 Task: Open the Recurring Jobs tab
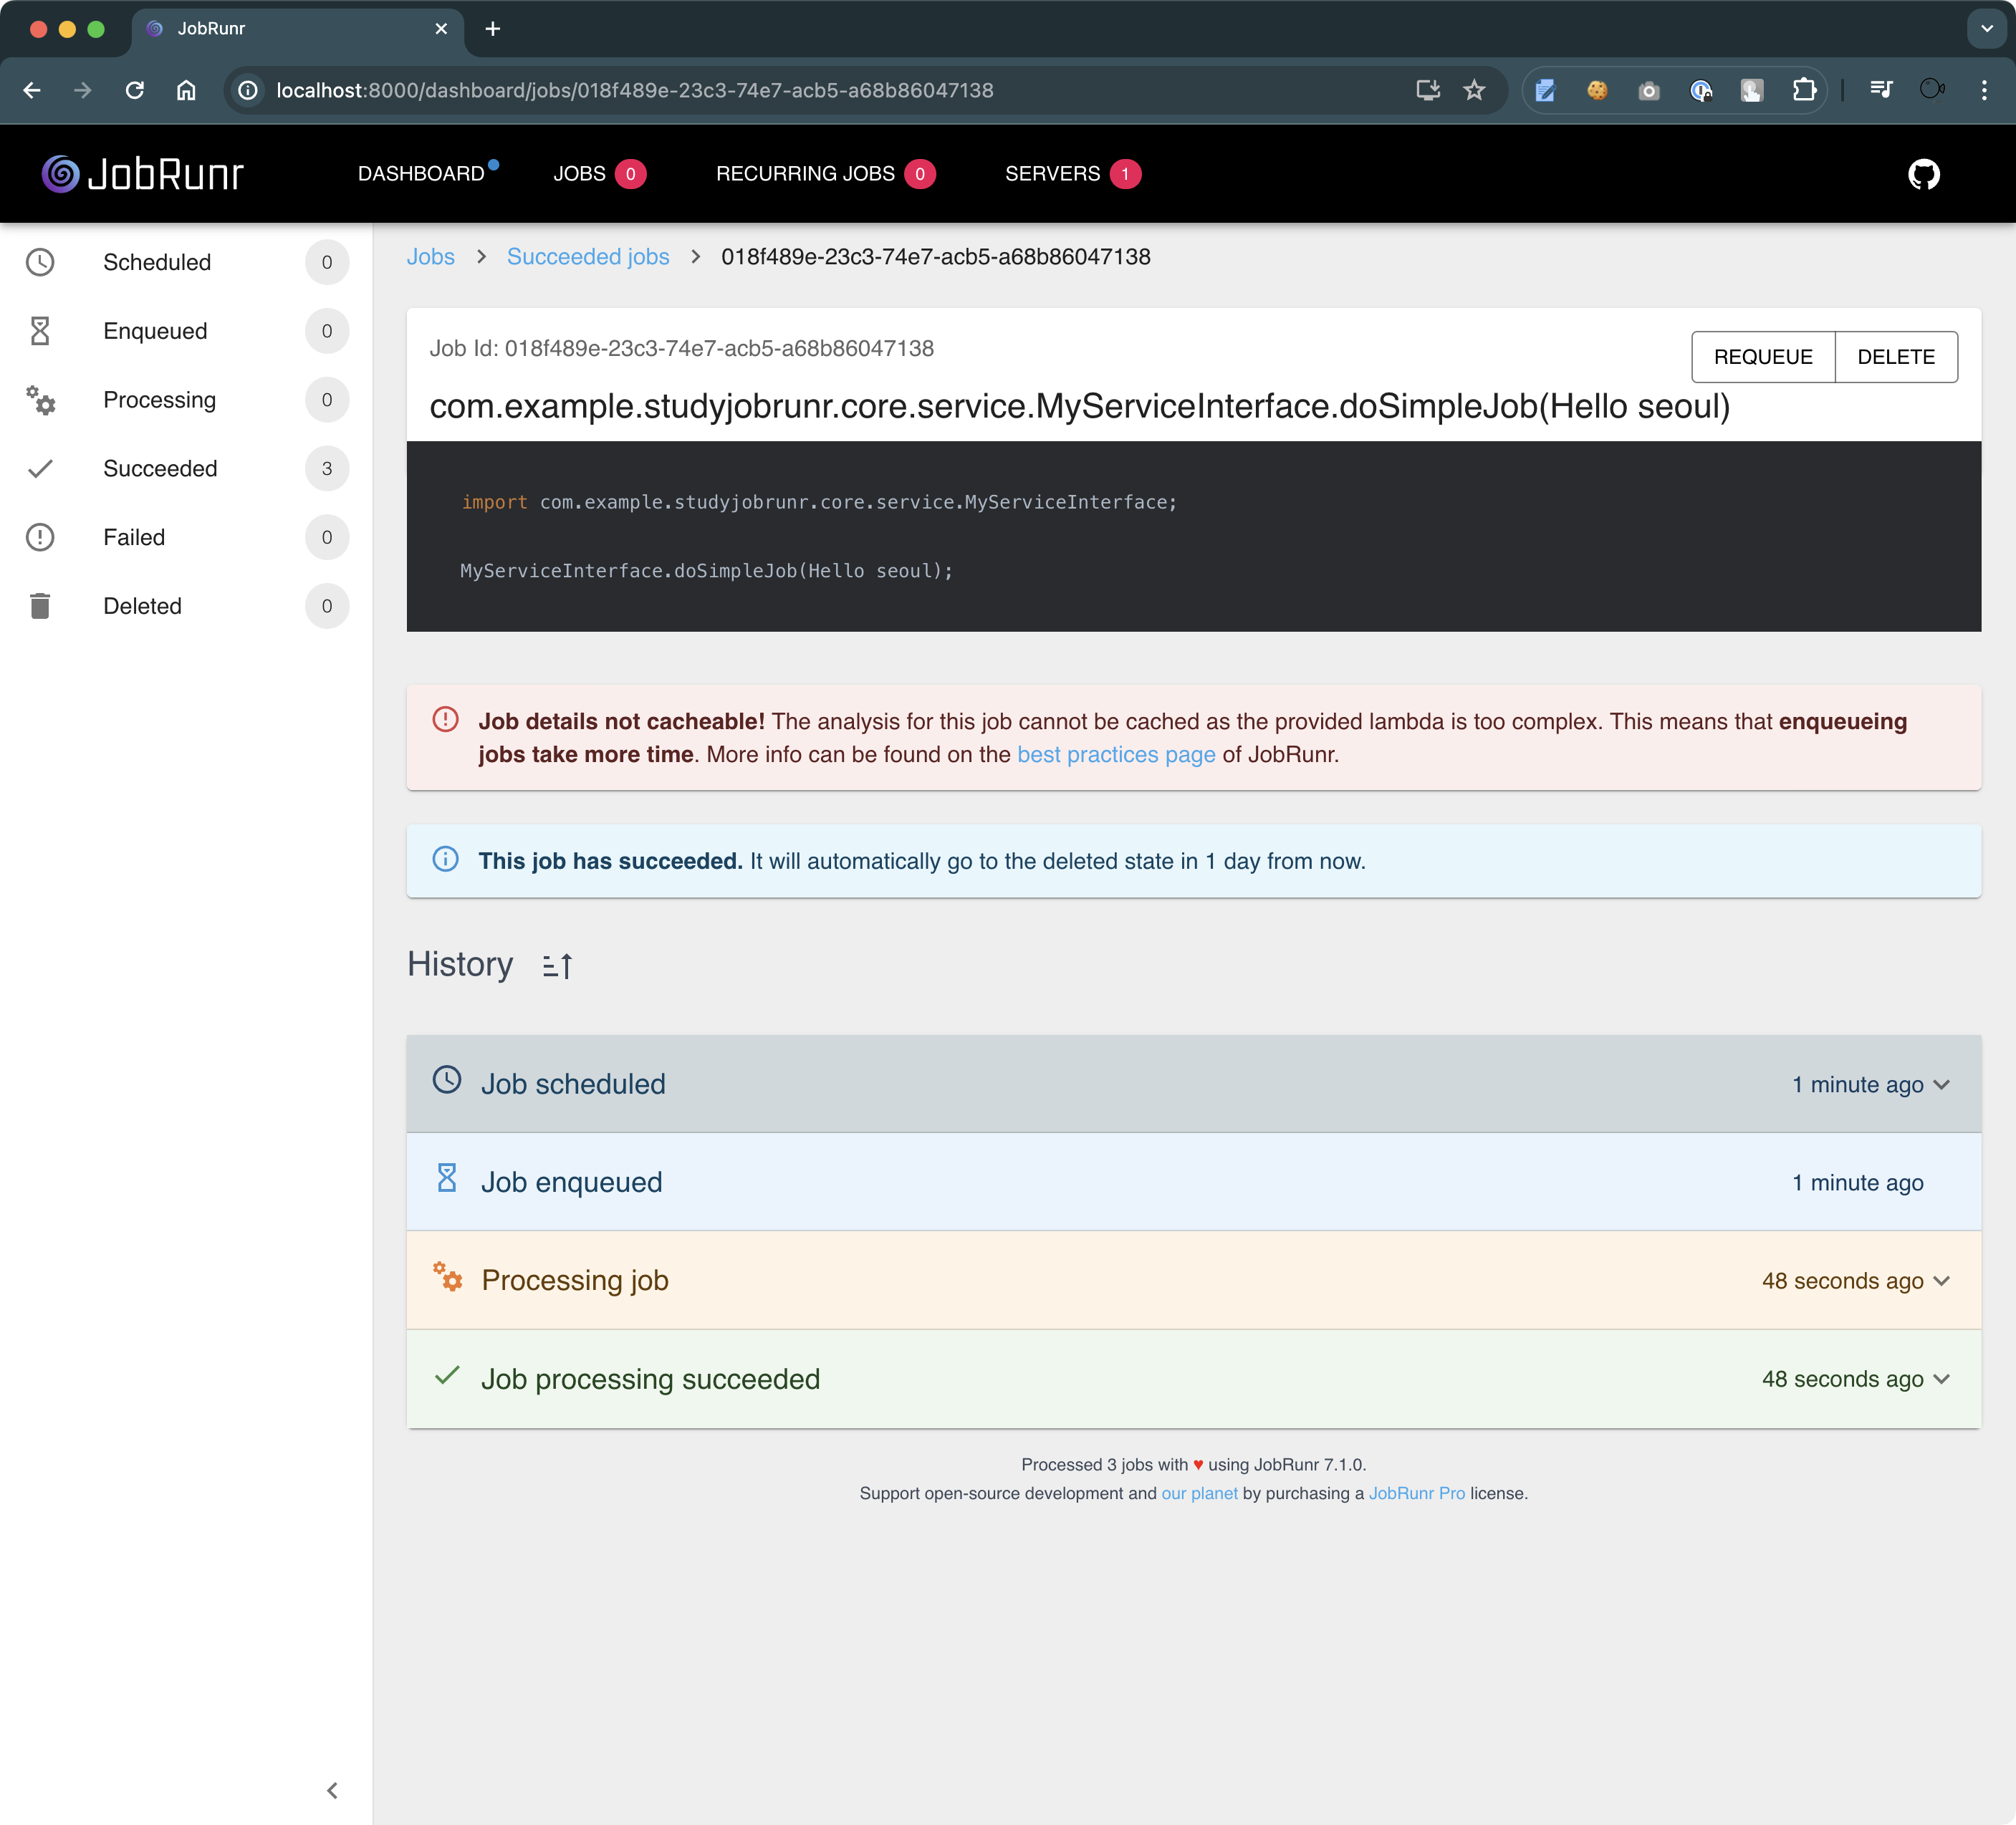[x=805, y=174]
